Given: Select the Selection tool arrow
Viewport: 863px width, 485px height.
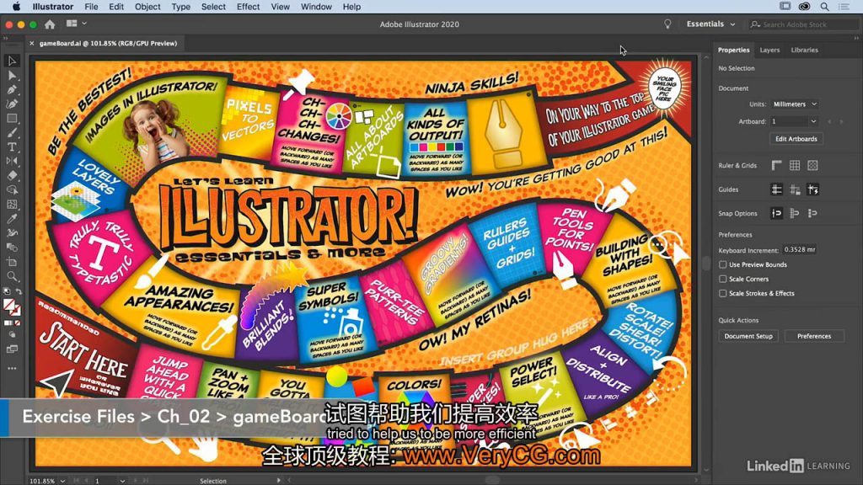Looking at the screenshot, I should (x=12, y=61).
